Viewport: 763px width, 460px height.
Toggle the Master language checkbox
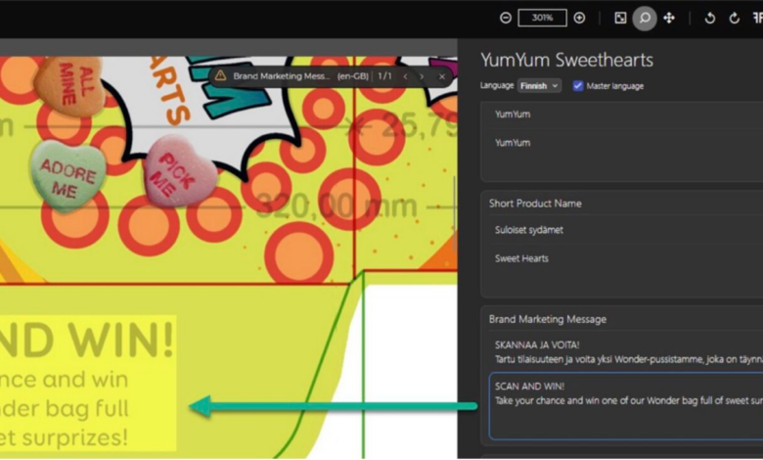click(577, 86)
